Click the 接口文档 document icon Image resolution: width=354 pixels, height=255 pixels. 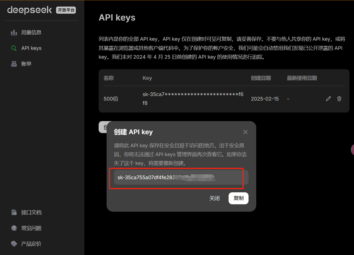[x=14, y=213]
